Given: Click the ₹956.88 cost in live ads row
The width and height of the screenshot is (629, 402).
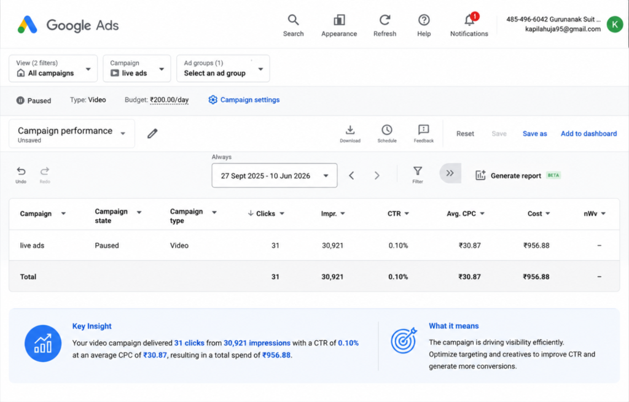Looking at the screenshot, I should point(536,245).
